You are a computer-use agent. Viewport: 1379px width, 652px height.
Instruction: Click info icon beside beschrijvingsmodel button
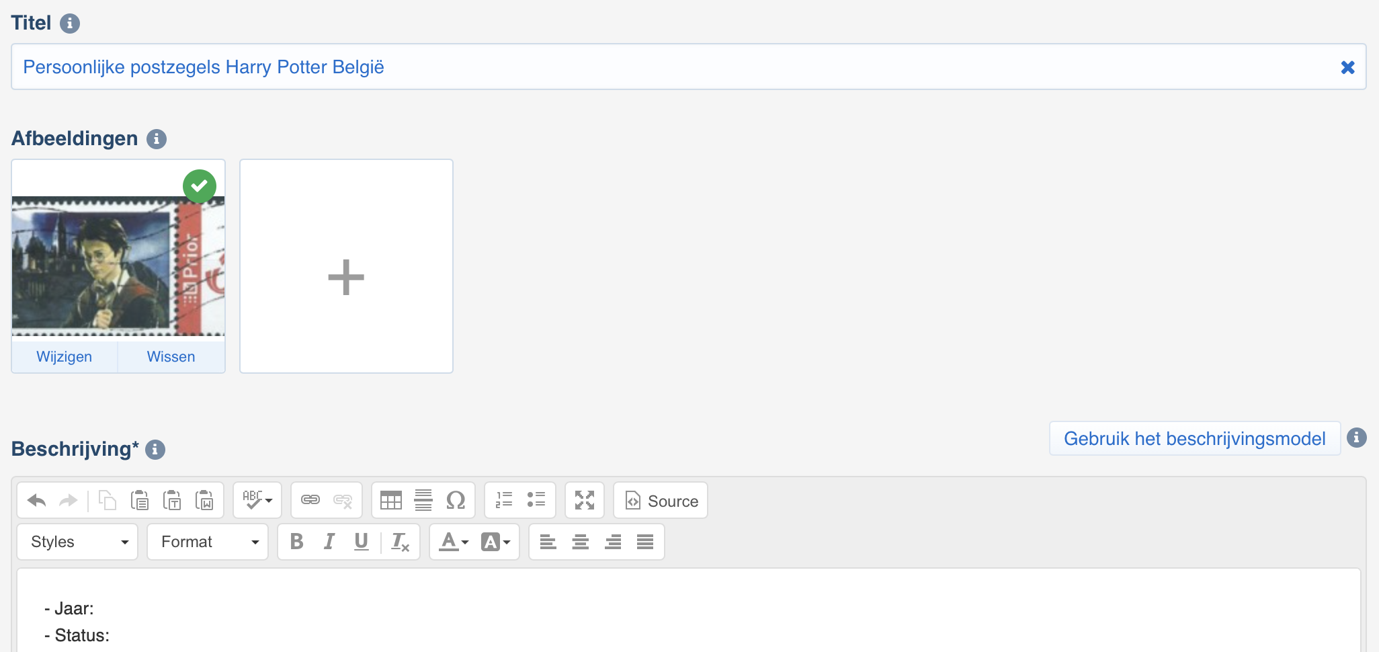[1357, 438]
